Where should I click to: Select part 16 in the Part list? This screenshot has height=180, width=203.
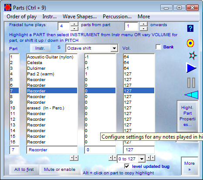point(14,142)
